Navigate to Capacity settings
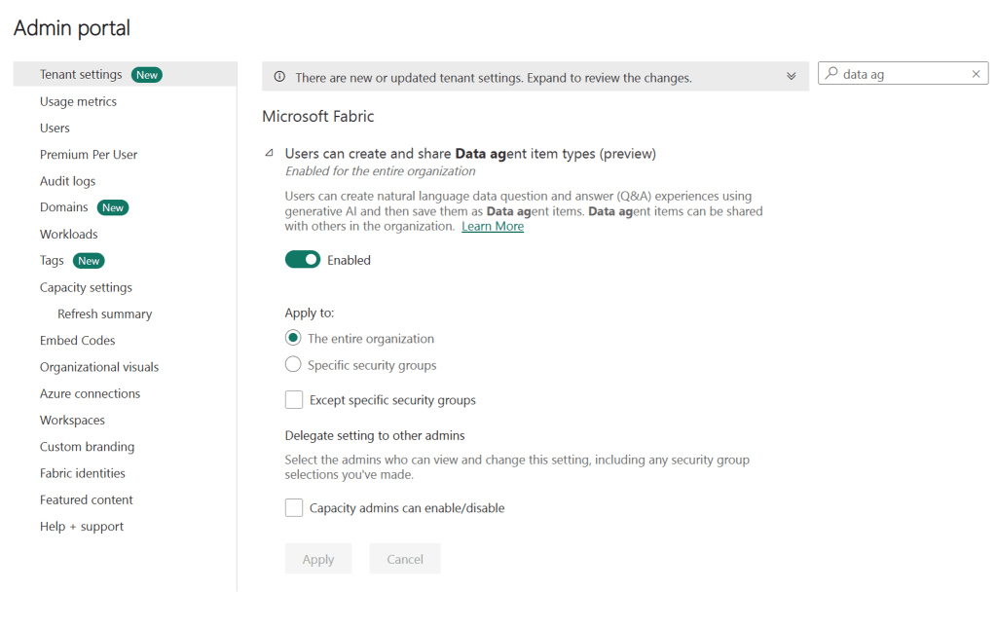 (x=86, y=287)
